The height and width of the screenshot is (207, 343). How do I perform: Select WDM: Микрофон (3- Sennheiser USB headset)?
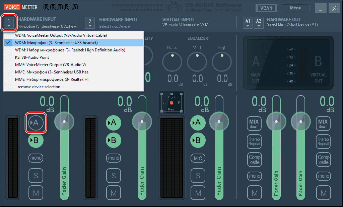[x=73, y=43]
